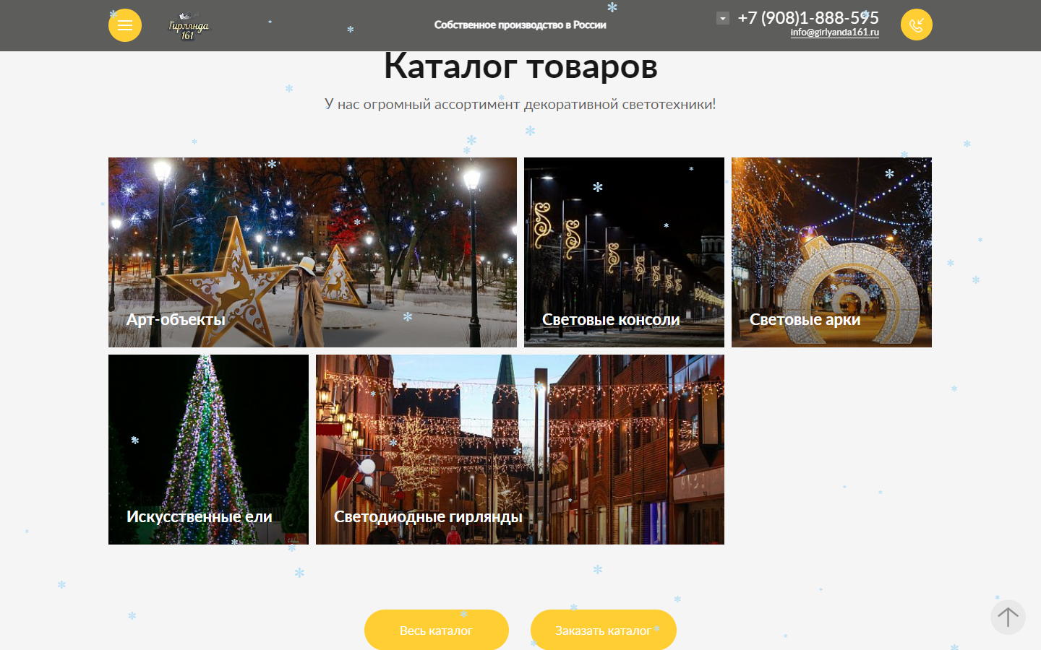Open the hamburger menu
The height and width of the screenshot is (650, 1041).
[125, 25]
